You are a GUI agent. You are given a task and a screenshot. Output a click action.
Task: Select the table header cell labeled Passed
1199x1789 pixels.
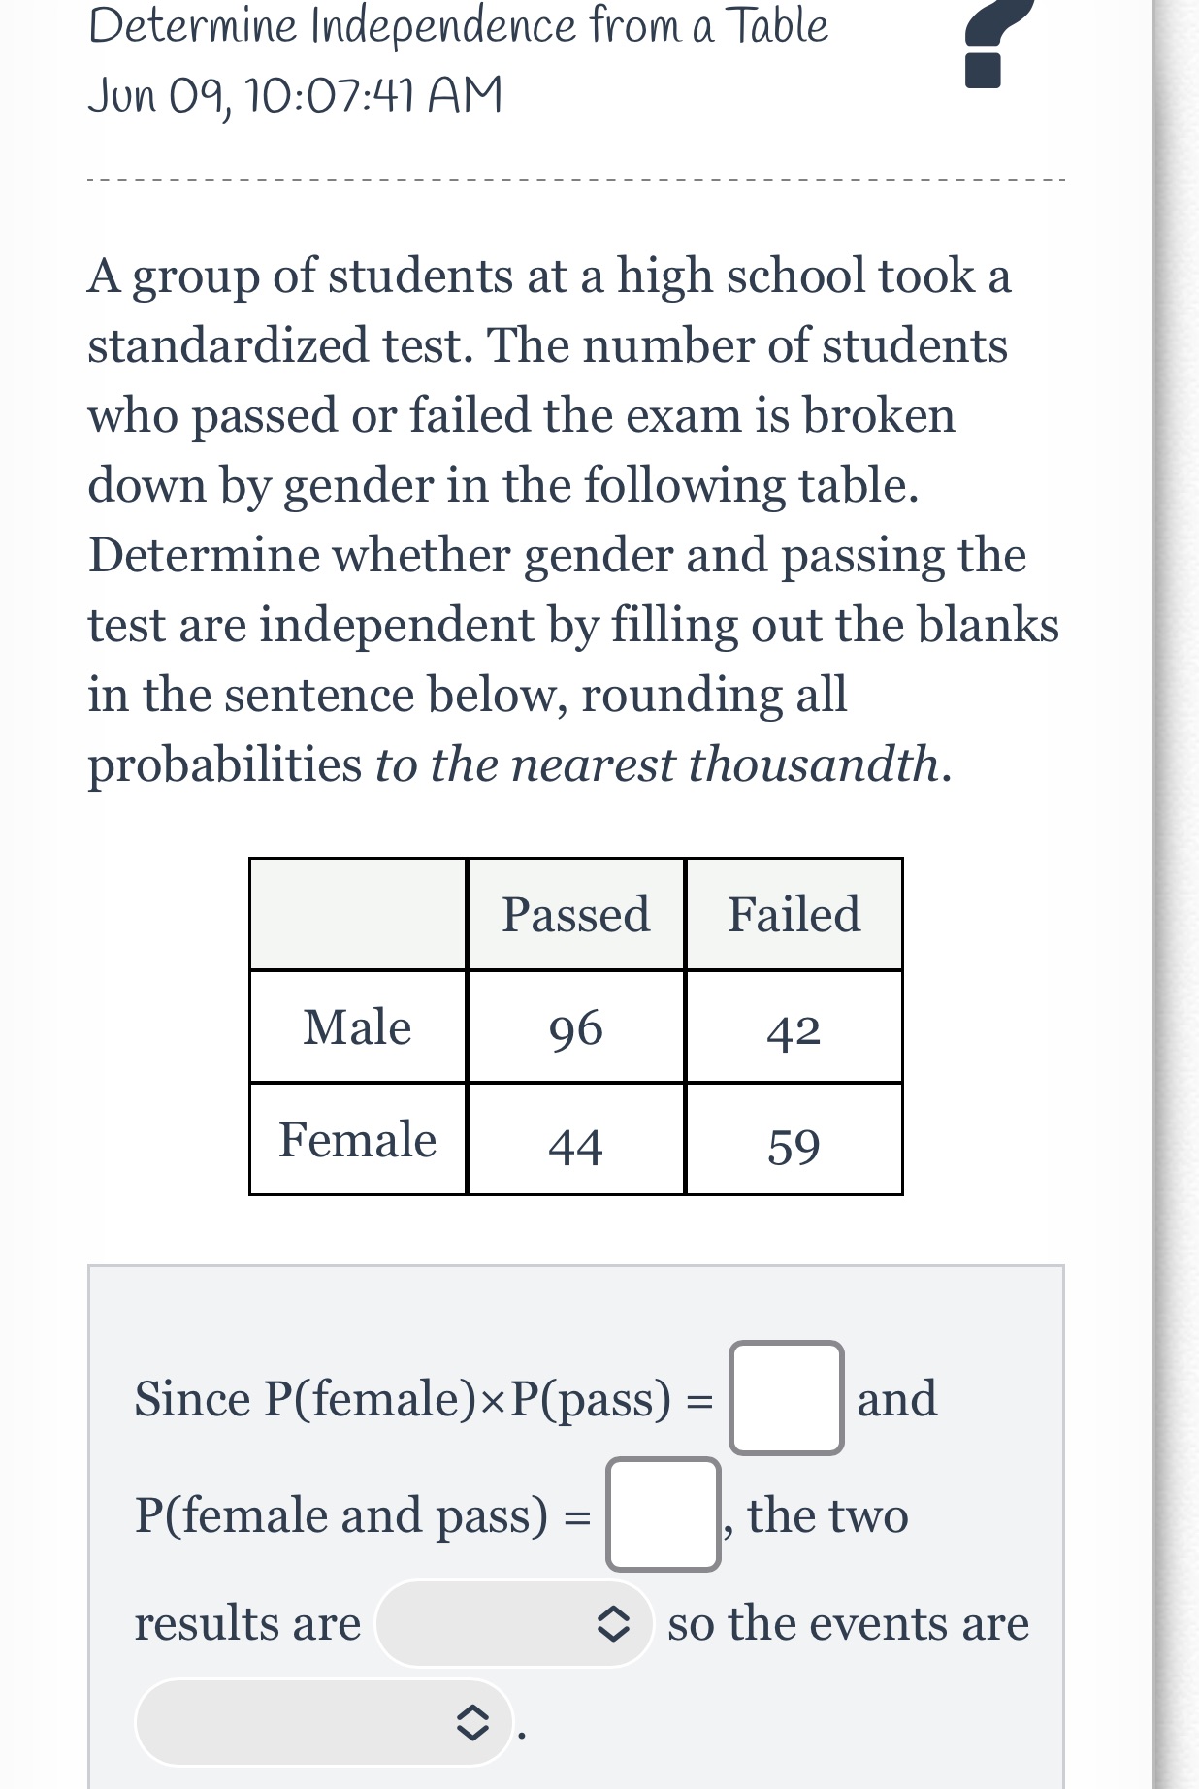[576, 913]
